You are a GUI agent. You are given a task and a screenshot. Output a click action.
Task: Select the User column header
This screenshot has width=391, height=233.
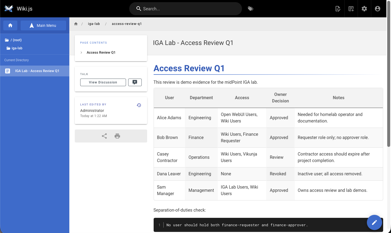[x=170, y=98]
